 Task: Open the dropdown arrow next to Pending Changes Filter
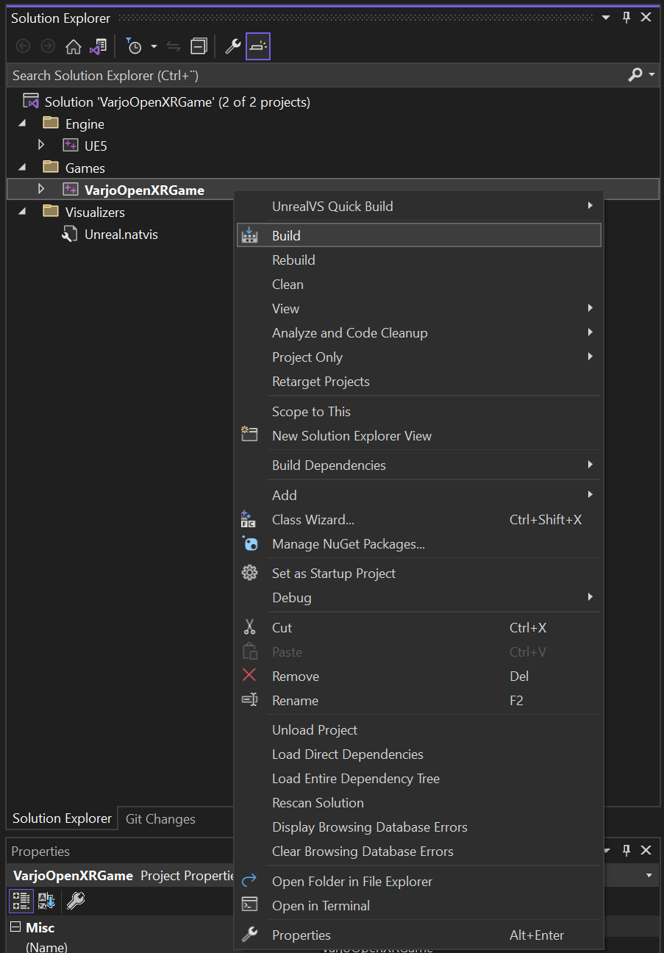[154, 47]
